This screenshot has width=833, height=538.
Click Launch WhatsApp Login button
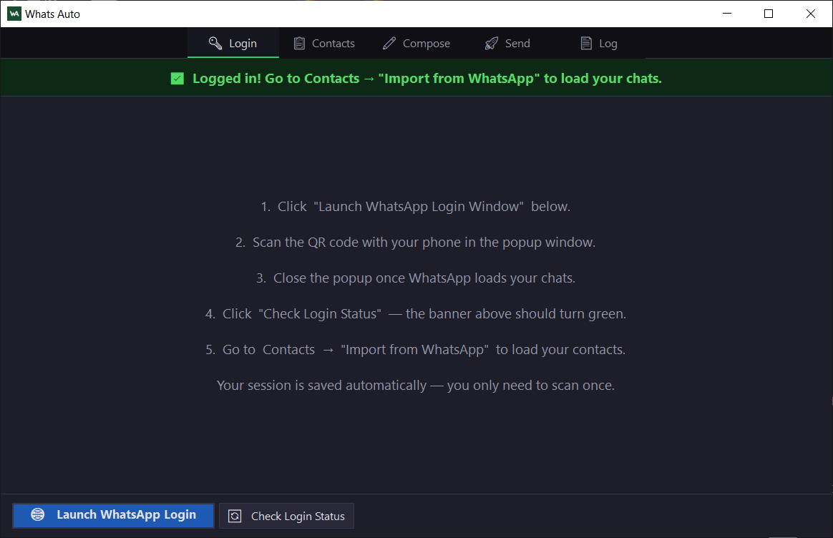[113, 515]
